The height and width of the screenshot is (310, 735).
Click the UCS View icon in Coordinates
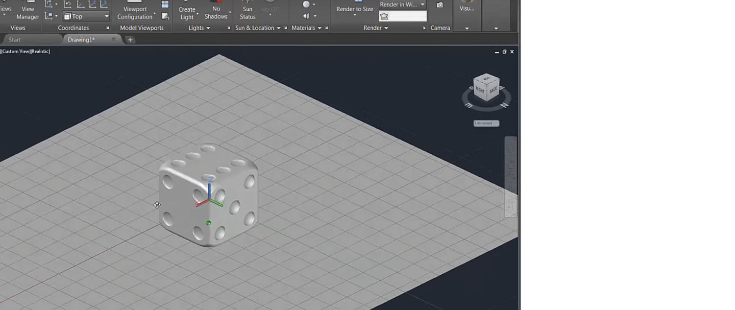pyautogui.click(x=49, y=16)
